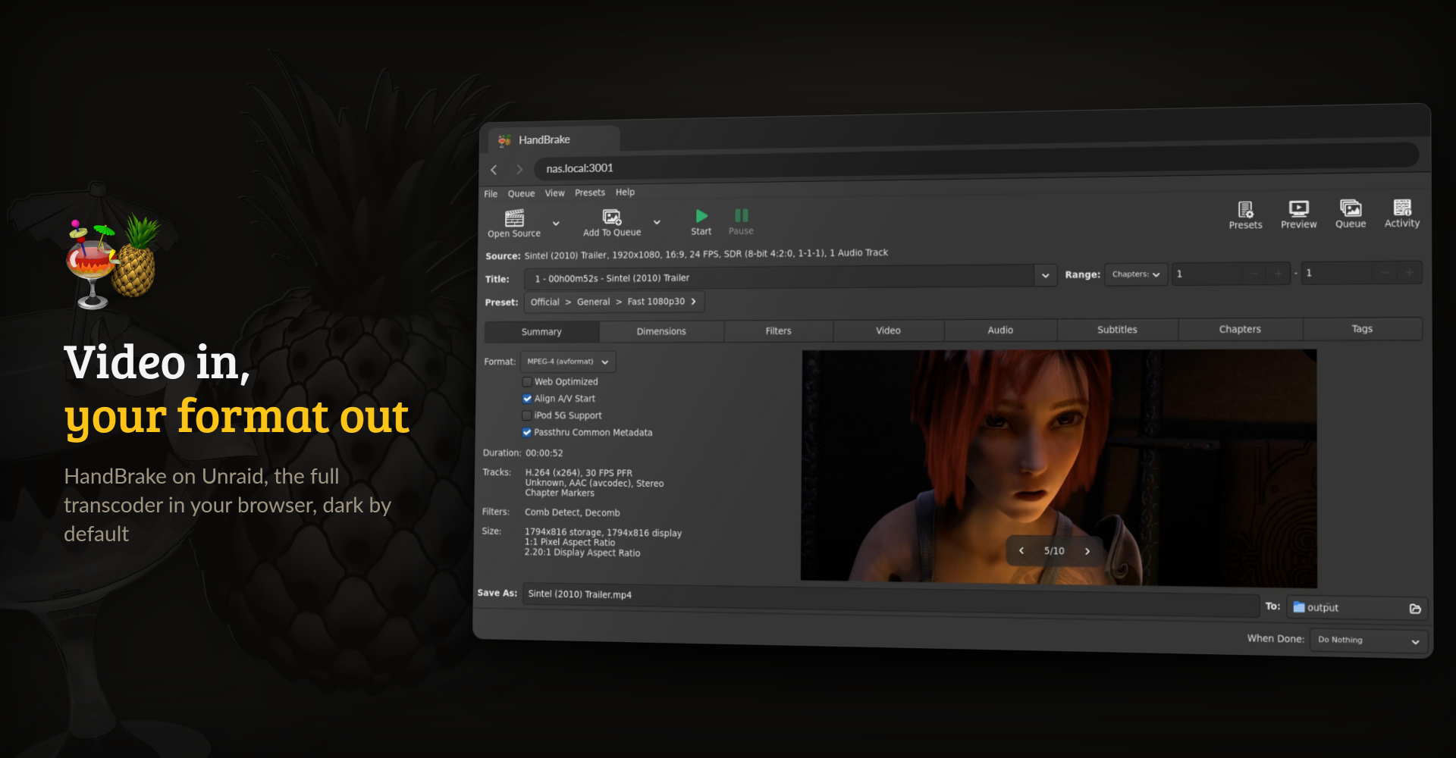Open the Presets menu in the menu bar
This screenshot has width=1456, height=758.
coord(590,193)
